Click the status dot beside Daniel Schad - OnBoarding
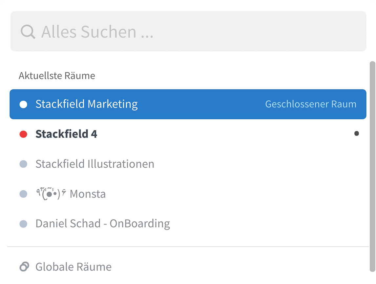The width and height of the screenshot is (376, 284). tap(23, 224)
